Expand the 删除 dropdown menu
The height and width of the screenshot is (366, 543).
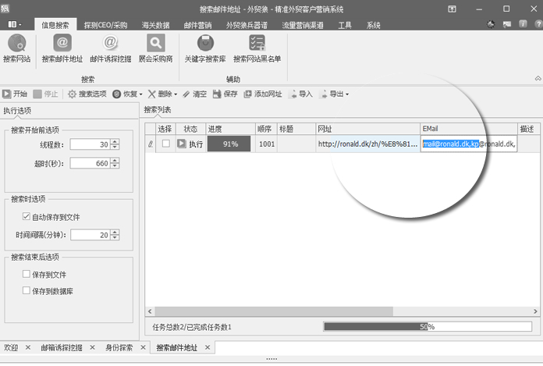(163, 94)
